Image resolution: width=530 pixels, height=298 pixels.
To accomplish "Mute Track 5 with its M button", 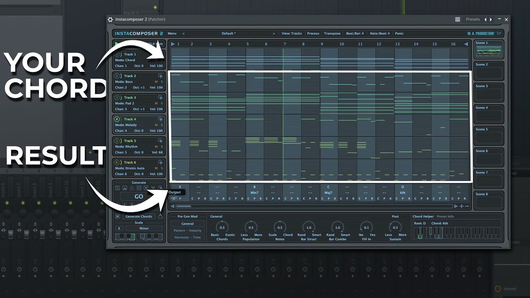I will click(x=156, y=147).
